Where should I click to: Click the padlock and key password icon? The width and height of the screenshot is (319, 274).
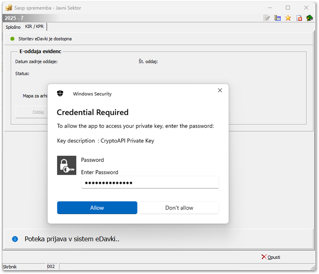(x=67, y=165)
